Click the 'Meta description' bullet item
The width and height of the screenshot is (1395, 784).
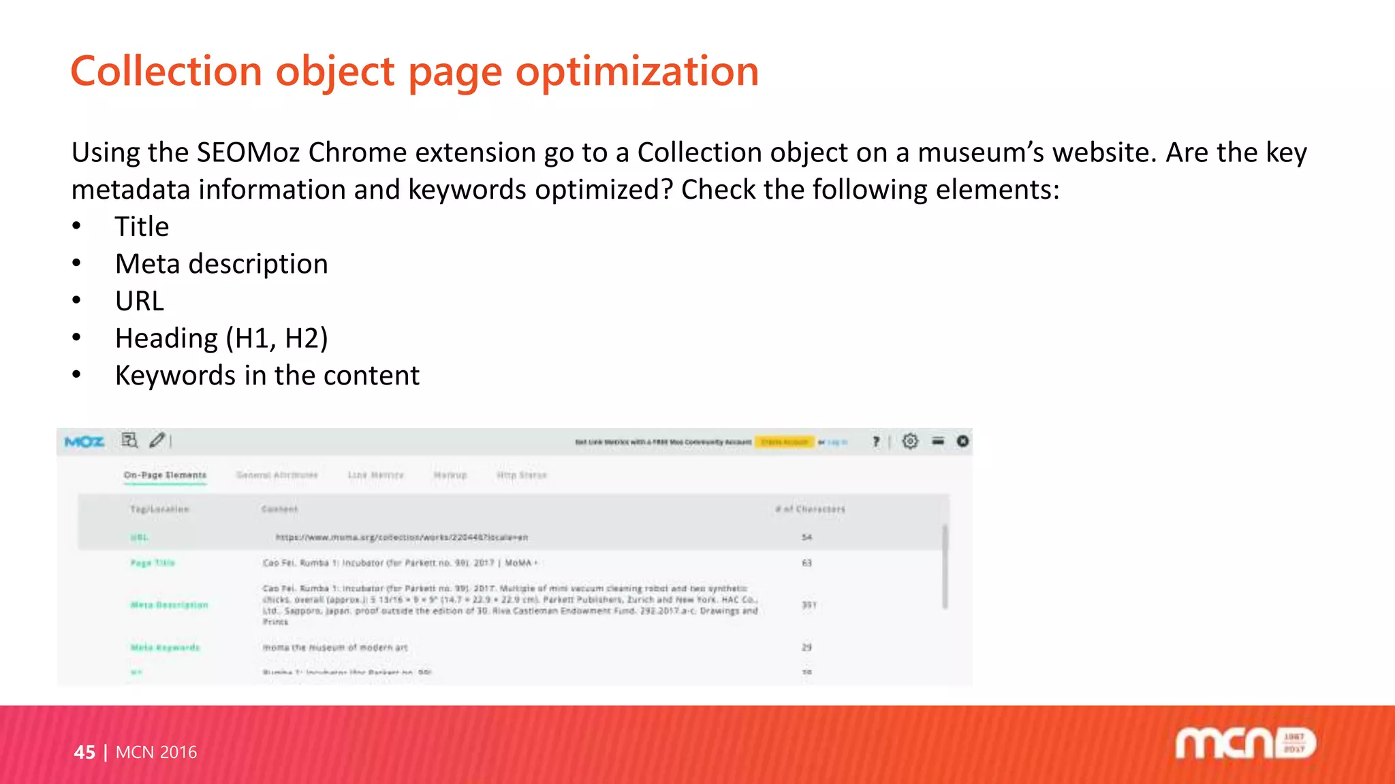point(221,263)
